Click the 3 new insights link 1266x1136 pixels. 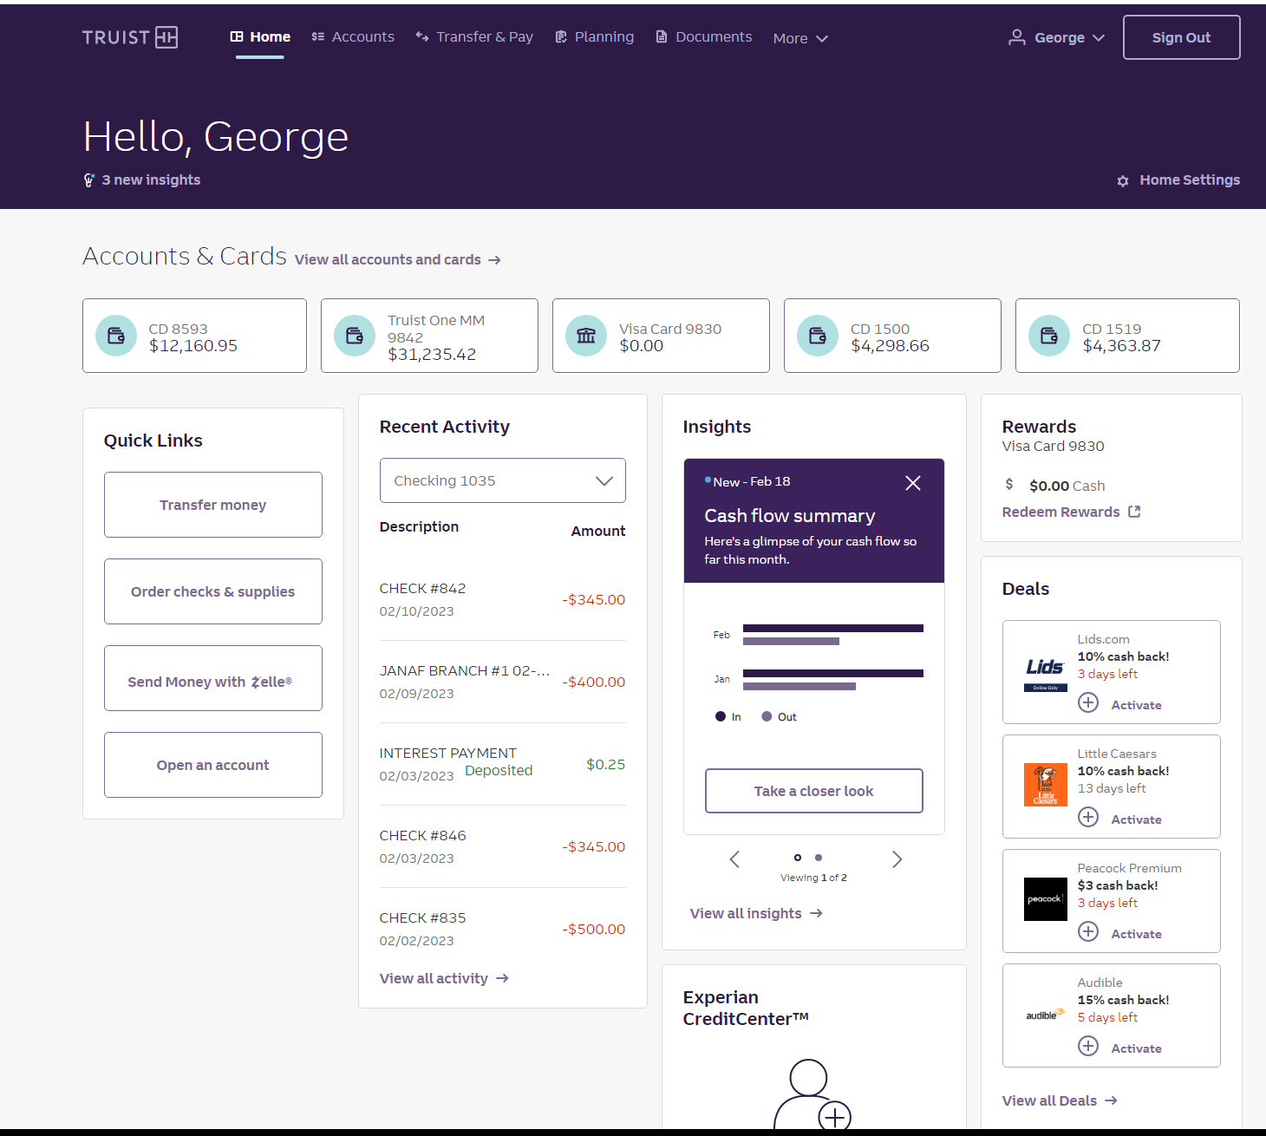(151, 180)
